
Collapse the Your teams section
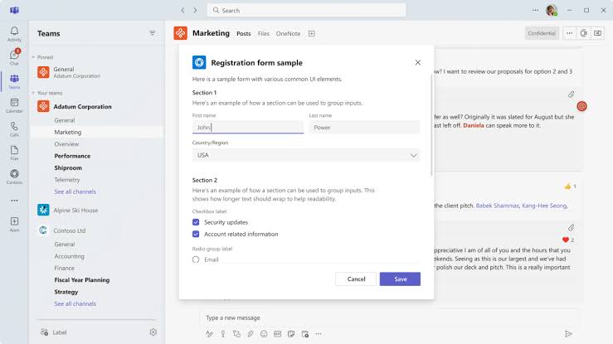(x=33, y=93)
